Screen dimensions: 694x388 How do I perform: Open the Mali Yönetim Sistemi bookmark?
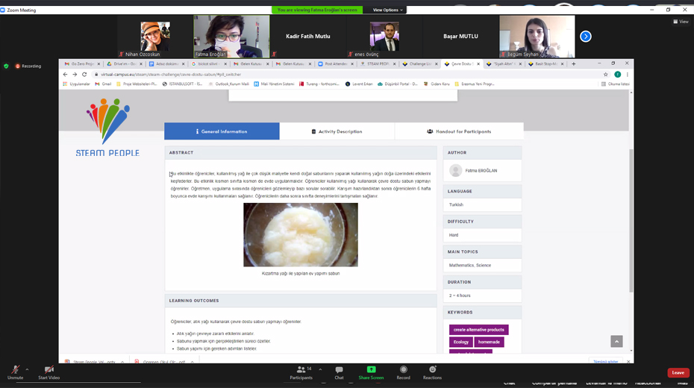pos(274,84)
